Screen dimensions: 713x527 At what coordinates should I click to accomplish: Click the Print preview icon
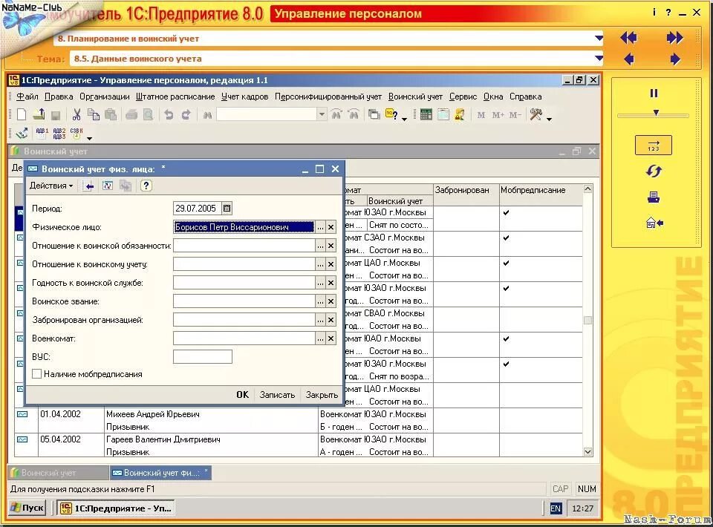[149, 114]
